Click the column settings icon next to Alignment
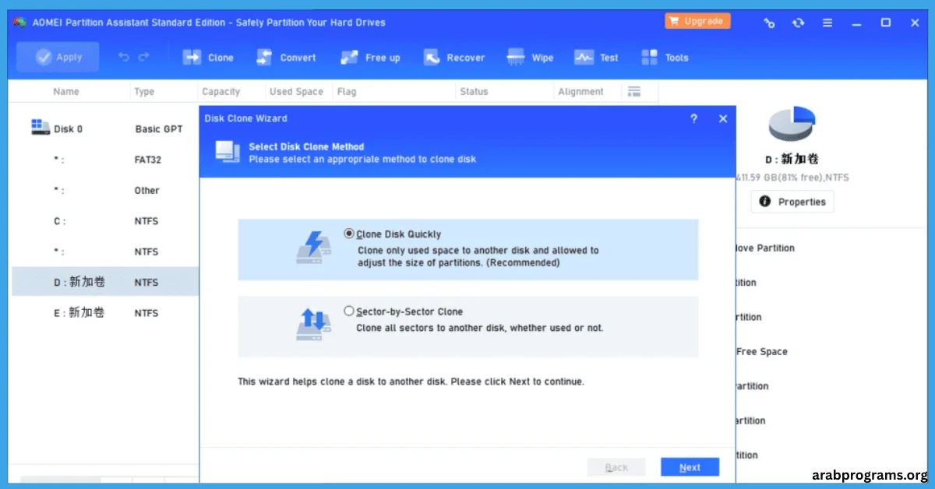Screen dimensions: 935x489 tap(633, 91)
